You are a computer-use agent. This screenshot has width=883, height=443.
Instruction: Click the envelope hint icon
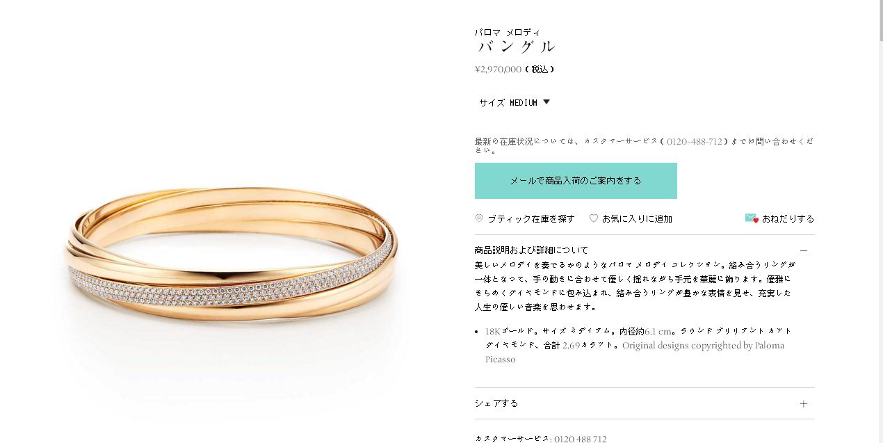[752, 218]
